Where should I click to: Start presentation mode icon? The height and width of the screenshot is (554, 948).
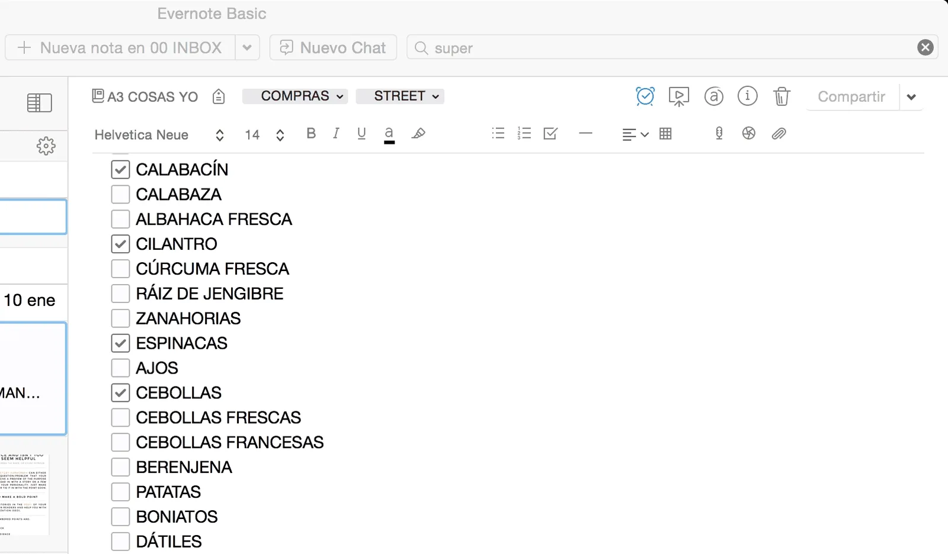[678, 96]
